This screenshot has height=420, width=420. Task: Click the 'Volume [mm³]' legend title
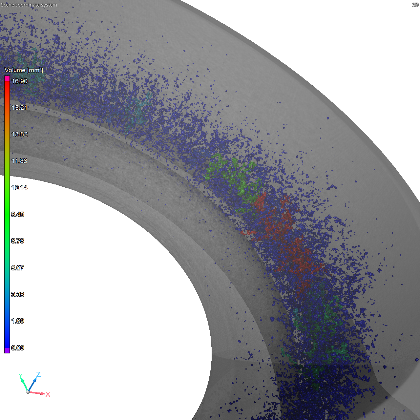24,70
